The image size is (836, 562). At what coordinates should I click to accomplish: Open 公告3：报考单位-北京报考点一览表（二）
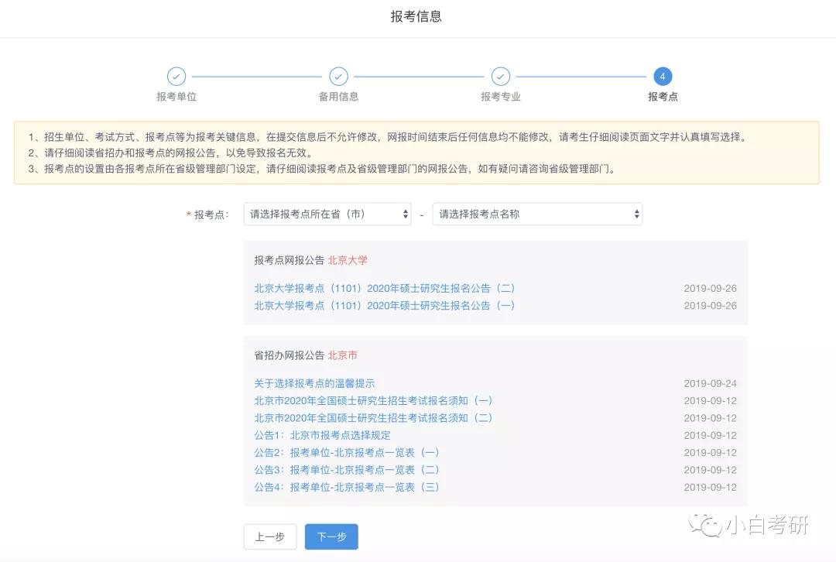point(347,470)
